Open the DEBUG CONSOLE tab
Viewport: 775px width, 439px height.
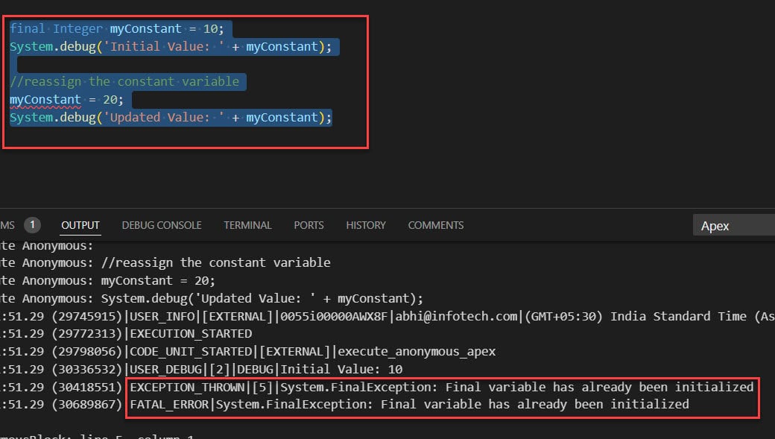[x=161, y=225]
